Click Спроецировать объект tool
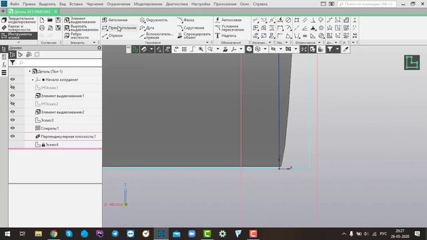 pyautogui.click(x=194, y=35)
